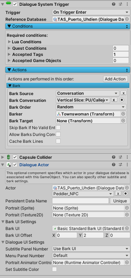Enable Set Subtitle Color checkbox
Viewport: 131px width, 278px height.
click(x=54, y=269)
